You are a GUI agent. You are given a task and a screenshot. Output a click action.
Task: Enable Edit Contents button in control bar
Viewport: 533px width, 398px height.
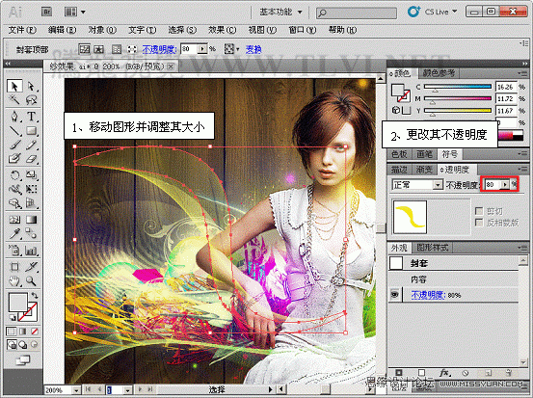click(99, 49)
